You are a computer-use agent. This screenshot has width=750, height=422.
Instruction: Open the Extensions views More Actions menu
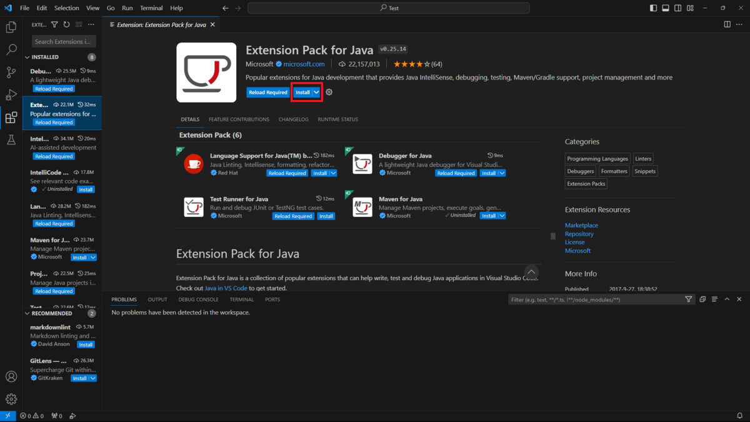91,24
